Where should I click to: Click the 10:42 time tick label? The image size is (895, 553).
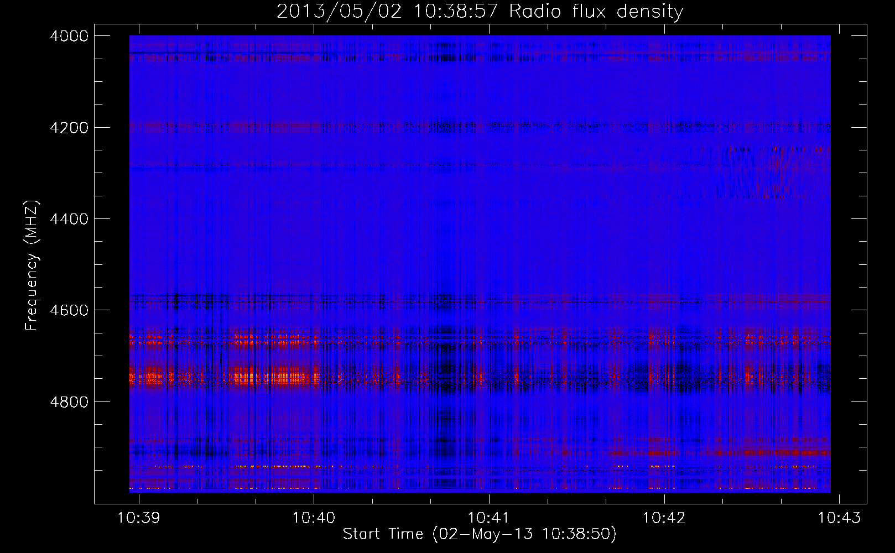tap(664, 518)
